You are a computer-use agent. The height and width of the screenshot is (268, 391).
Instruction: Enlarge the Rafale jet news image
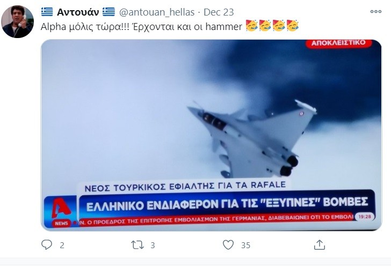tap(211, 135)
